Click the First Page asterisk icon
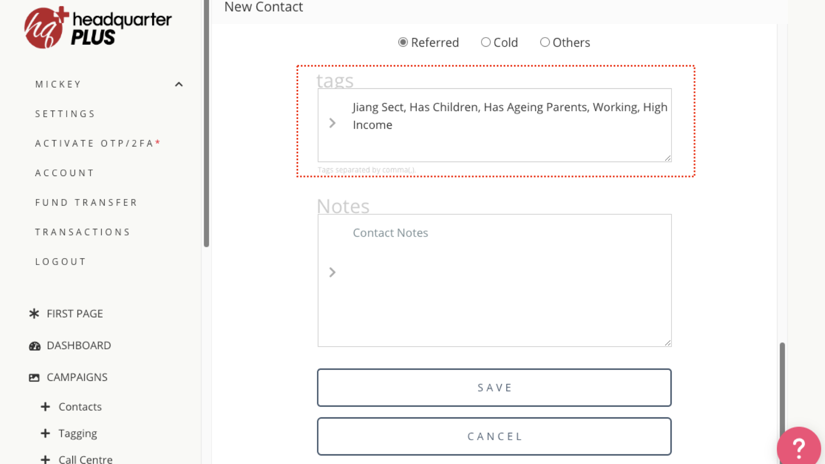Image resolution: width=825 pixels, height=464 pixels. pyautogui.click(x=34, y=314)
